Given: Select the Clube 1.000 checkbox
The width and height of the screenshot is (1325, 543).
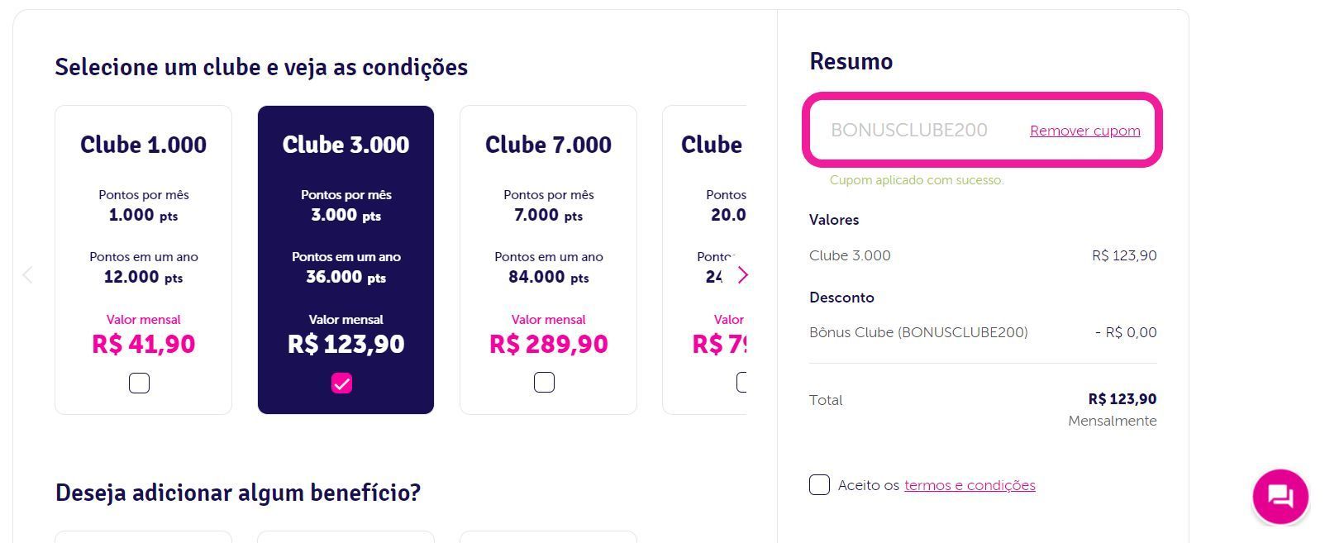Looking at the screenshot, I should pyautogui.click(x=139, y=383).
